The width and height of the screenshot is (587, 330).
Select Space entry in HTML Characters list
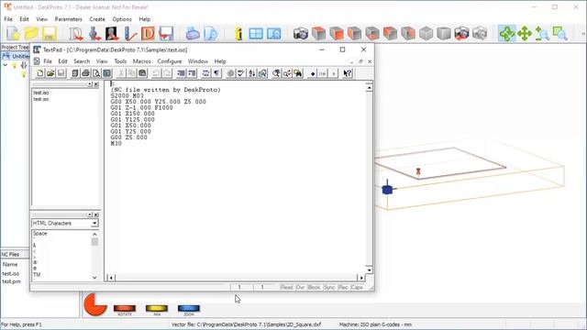[x=40, y=234]
